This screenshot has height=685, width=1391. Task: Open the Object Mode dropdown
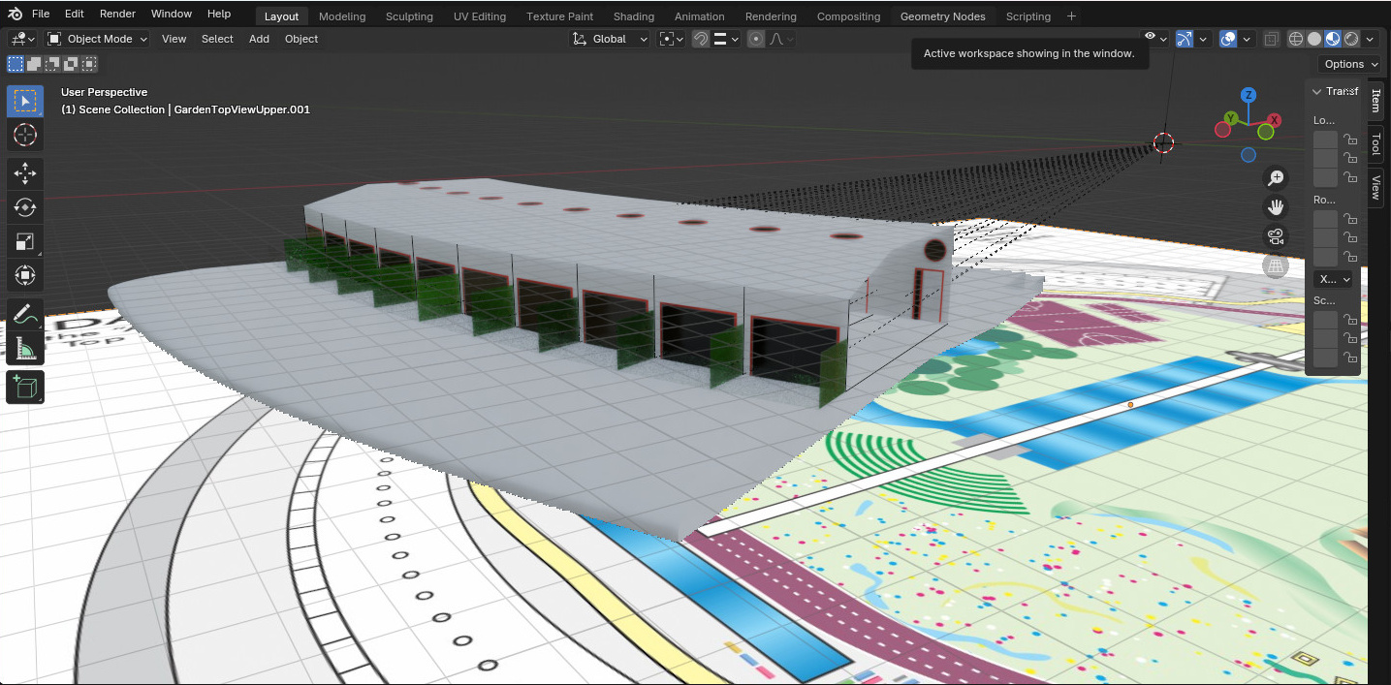pyautogui.click(x=97, y=39)
